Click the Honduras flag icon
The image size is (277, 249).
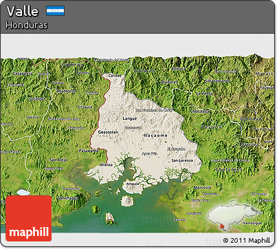click(x=56, y=11)
